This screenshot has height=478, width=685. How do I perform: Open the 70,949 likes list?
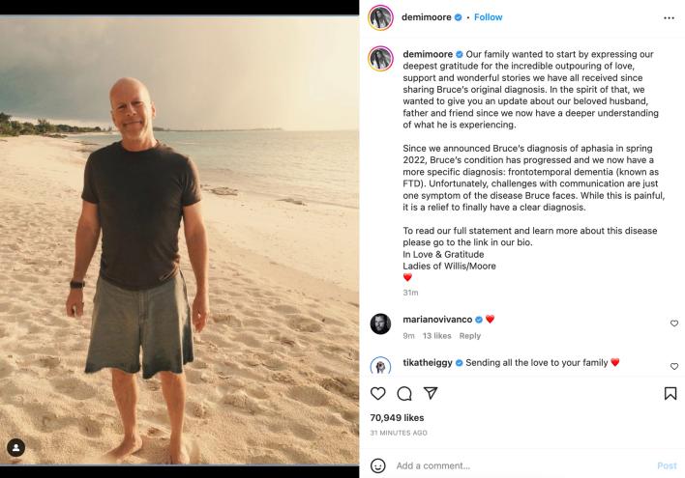point(396,417)
